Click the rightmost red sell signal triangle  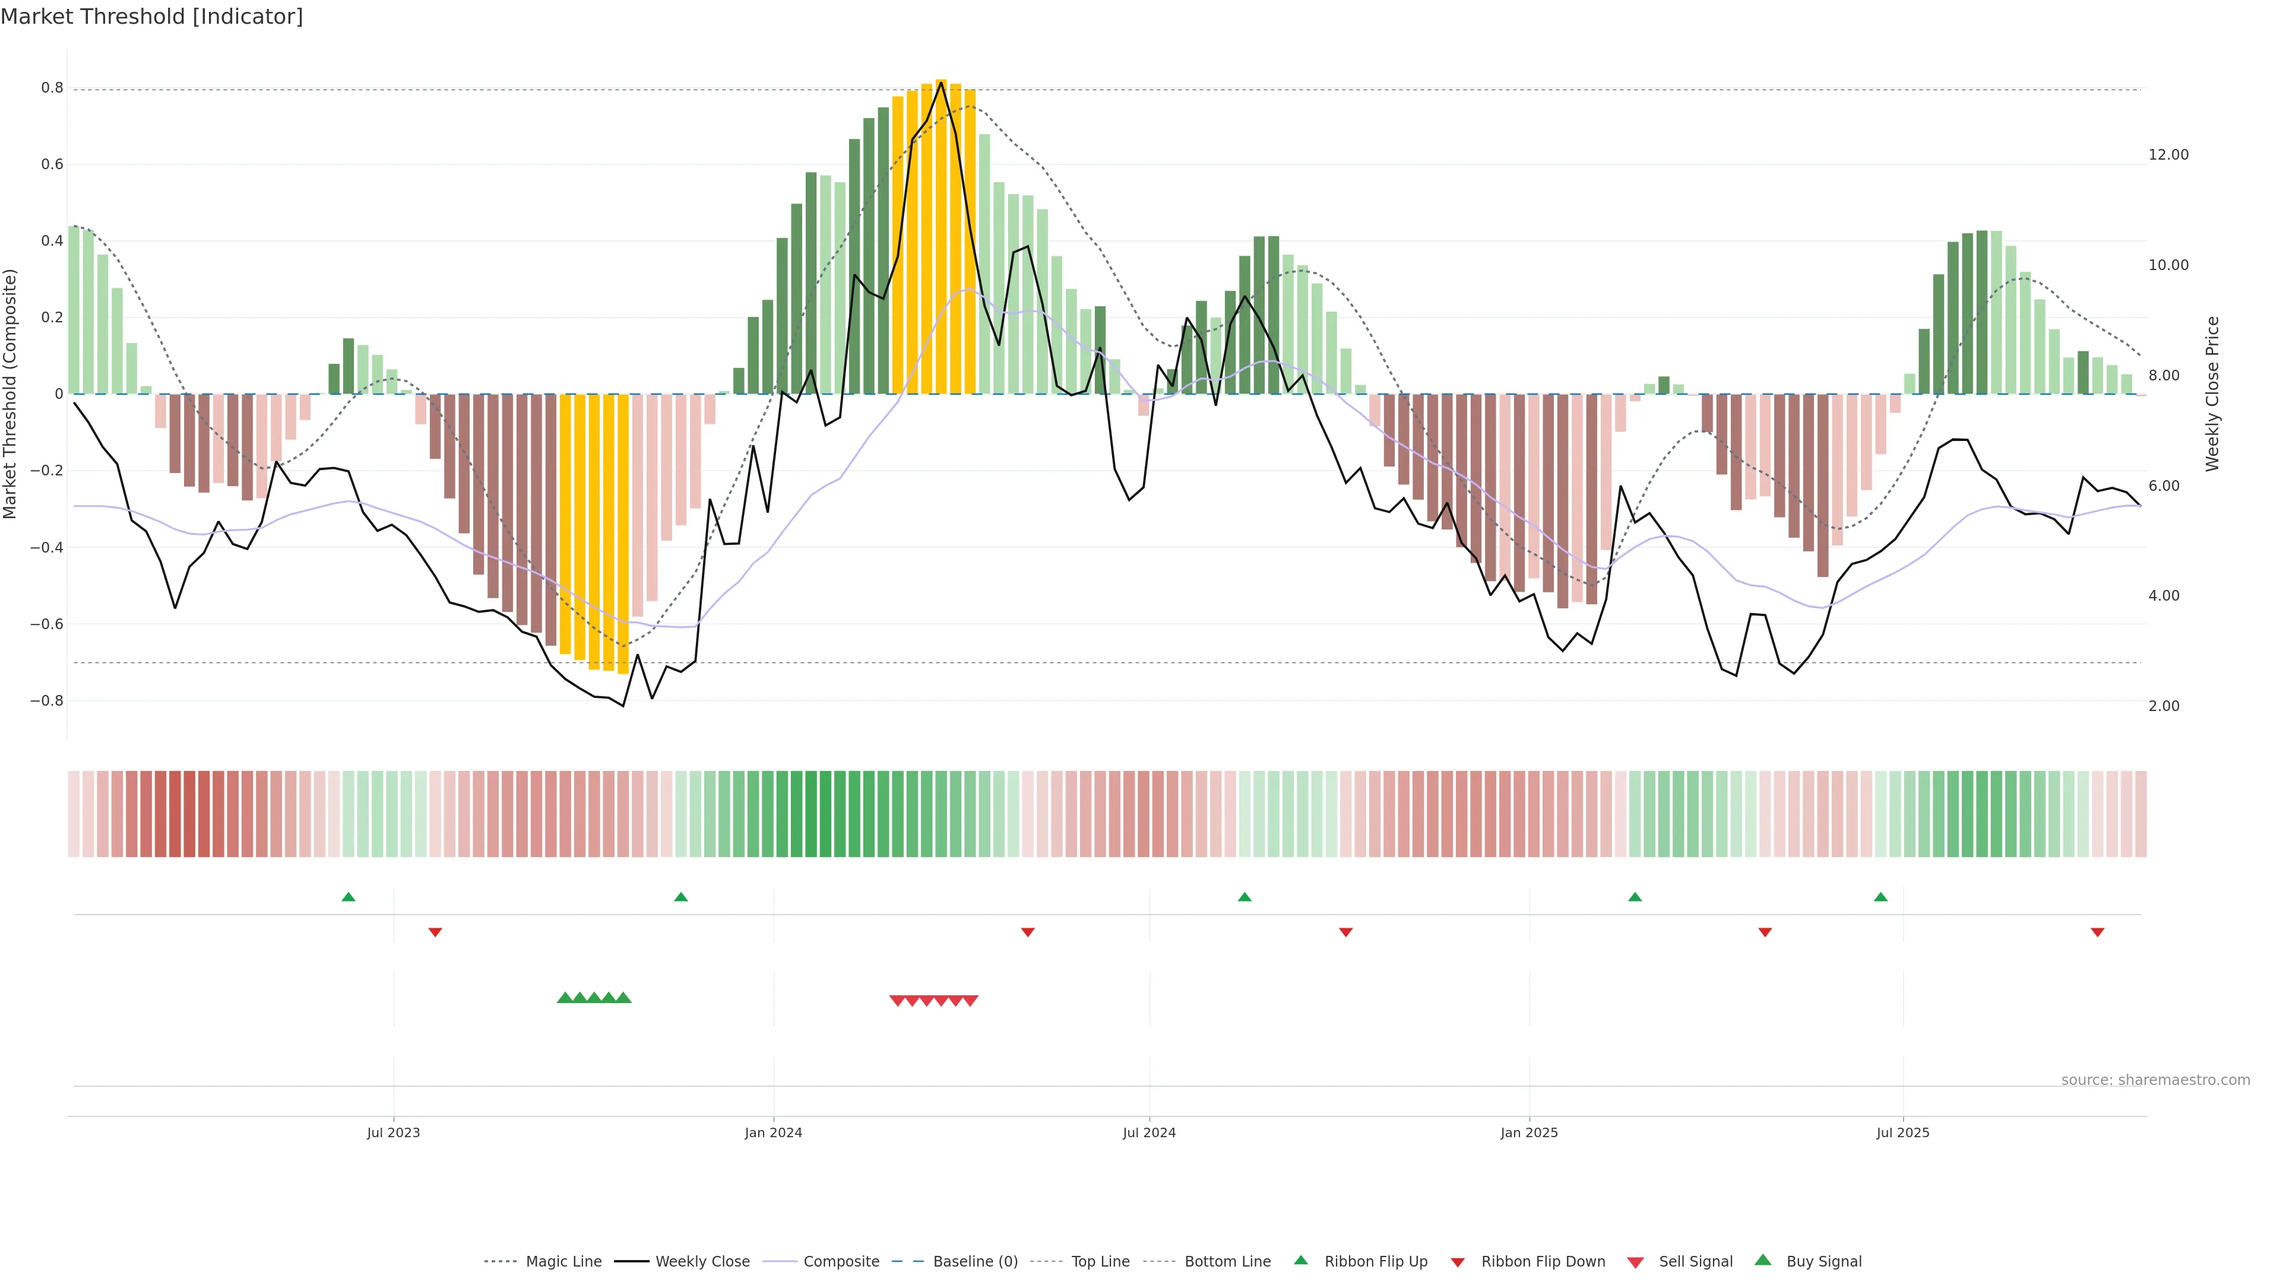tap(970, 1001)
